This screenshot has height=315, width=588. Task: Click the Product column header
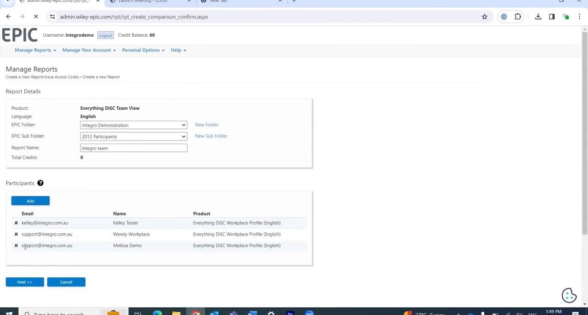[x=202, y=214]
